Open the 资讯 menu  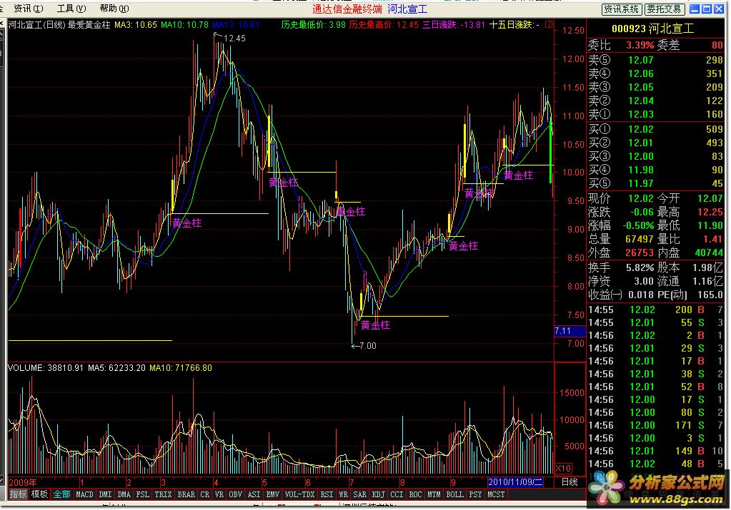(x=28, y=9)
